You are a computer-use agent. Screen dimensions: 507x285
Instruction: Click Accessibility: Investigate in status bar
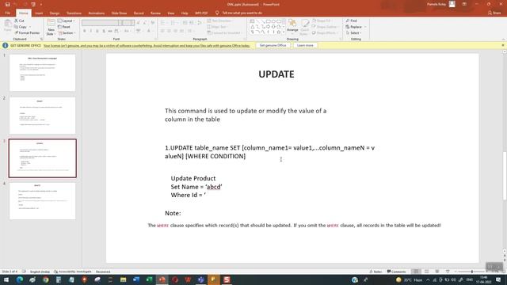coord(73,272)
